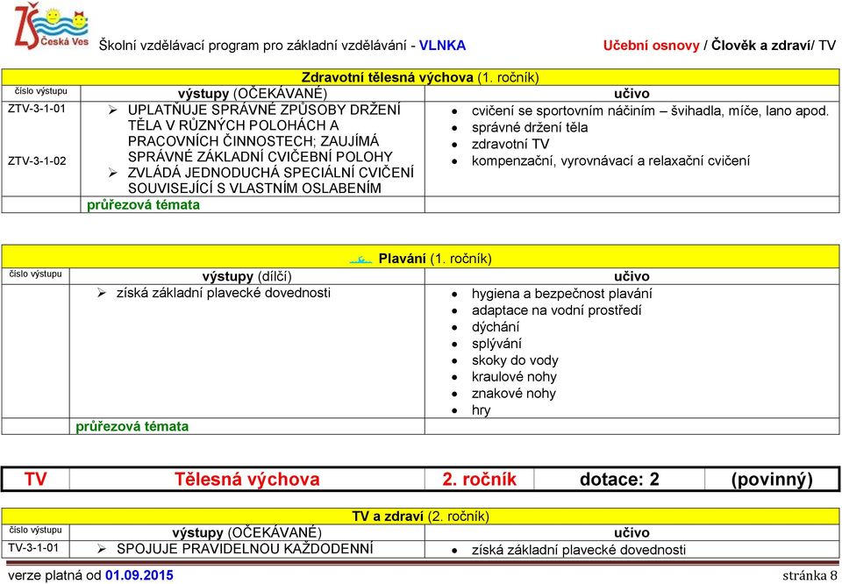This screenshot has width=842, height=584.
Task: Select the blue VLNKA program name
Action: point(442,46)
